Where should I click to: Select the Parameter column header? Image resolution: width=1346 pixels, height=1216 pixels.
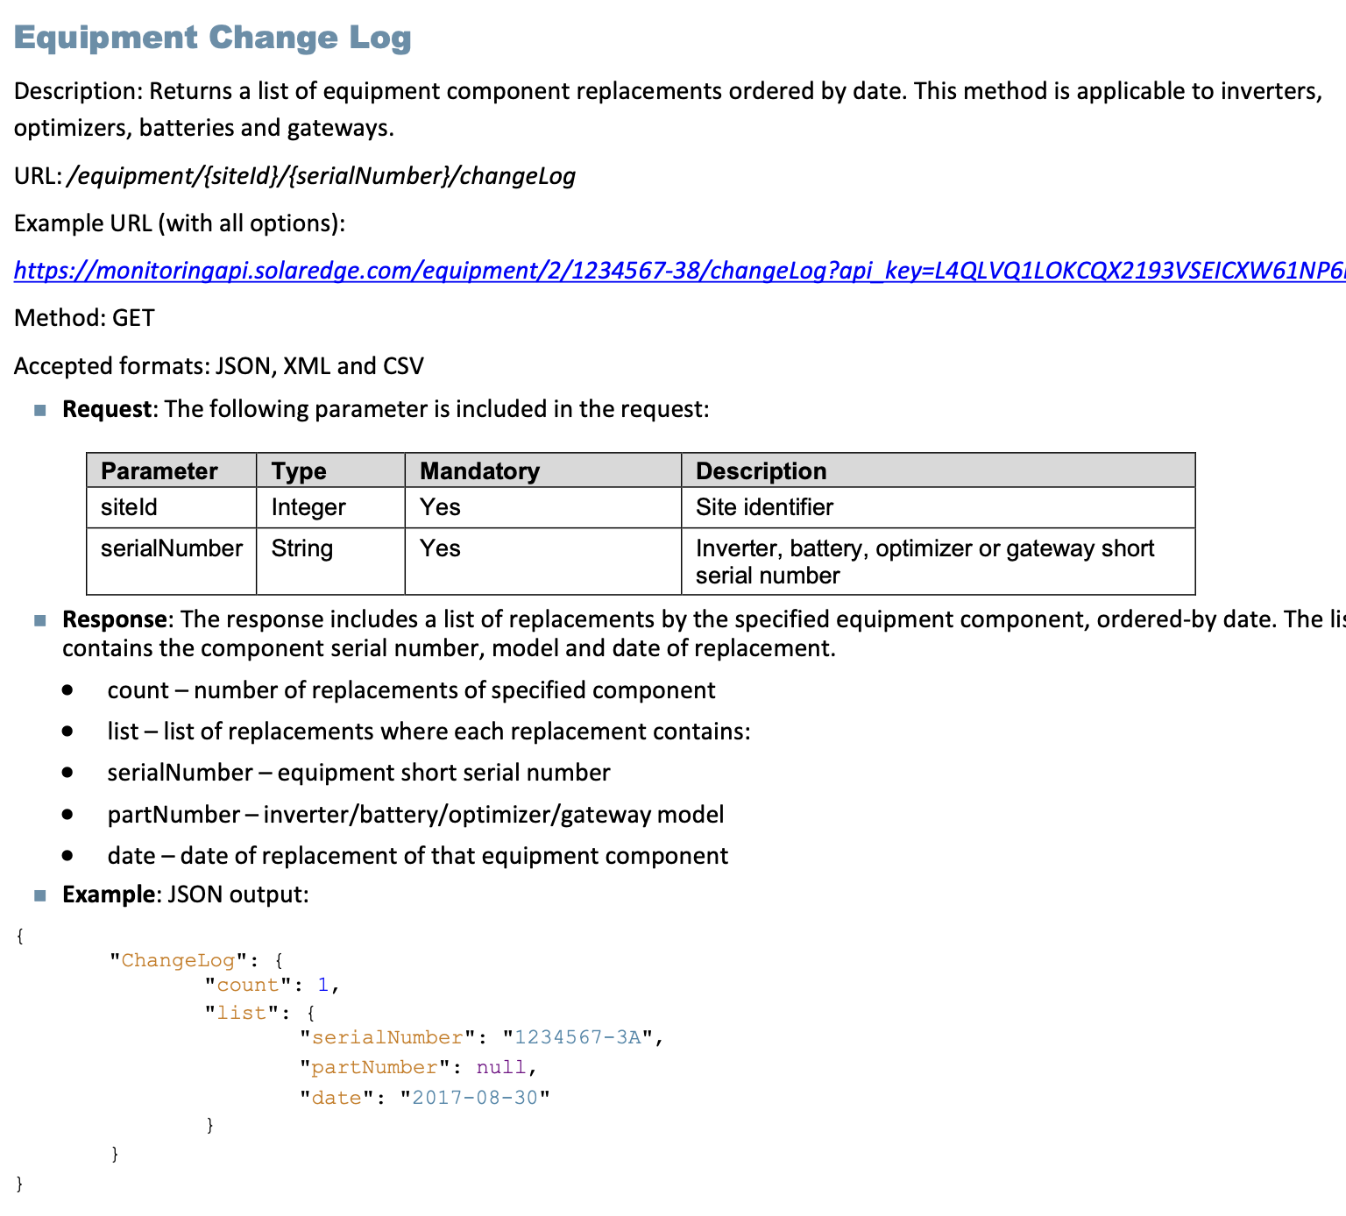159,471
